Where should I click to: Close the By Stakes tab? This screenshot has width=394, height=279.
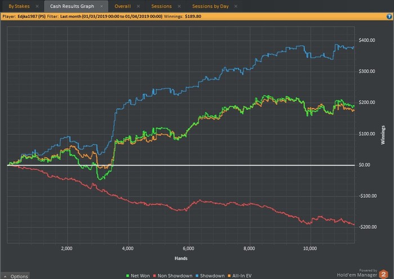[37, 6]
